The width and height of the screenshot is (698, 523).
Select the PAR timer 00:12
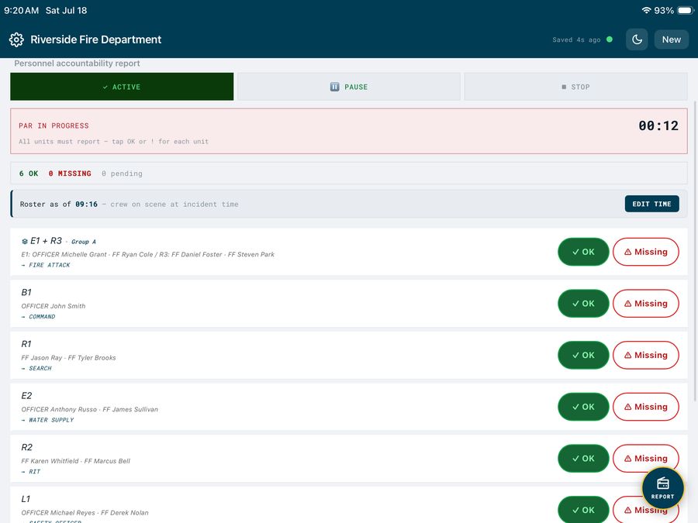click(x=658, y=126)
